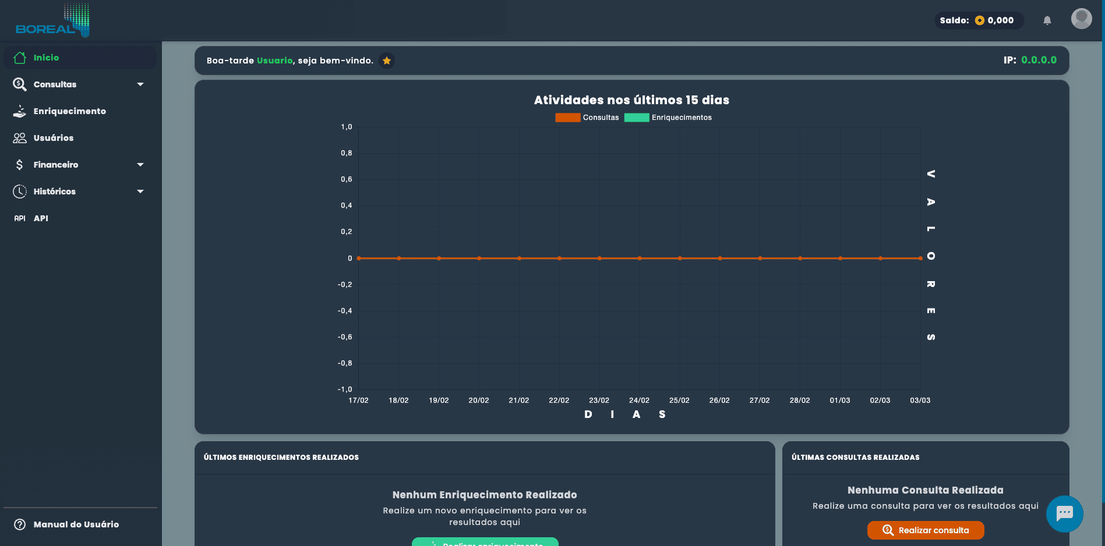Toggle Enriquecimentos series in chart legend
Image resolution: width=1105 pixels, height=546 pixels.
point(668,118)
